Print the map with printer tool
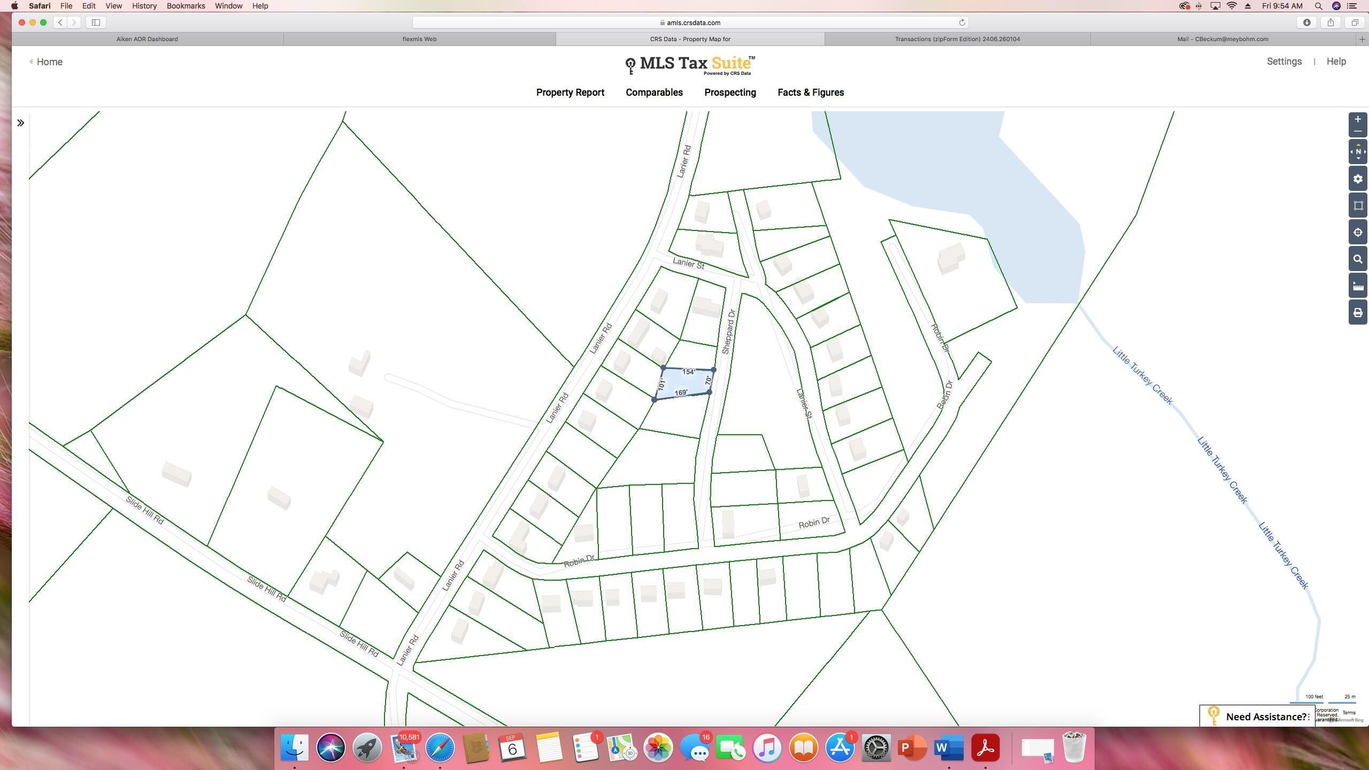The width and height of the screenshot is (1369, 770). (x=1358, y=312)
